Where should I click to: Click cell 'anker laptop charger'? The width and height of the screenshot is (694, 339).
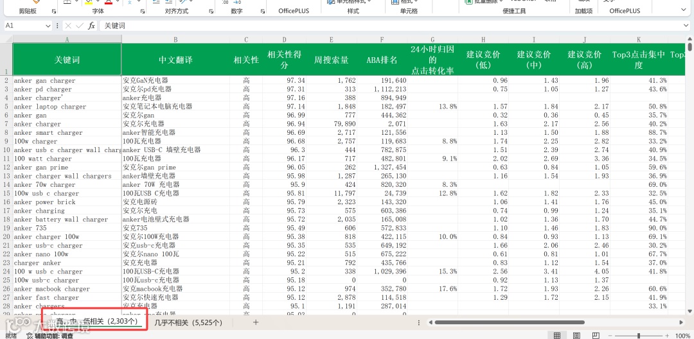[67, 107]
